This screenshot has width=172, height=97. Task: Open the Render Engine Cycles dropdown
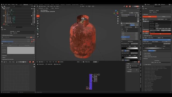[x=167, y=19]
